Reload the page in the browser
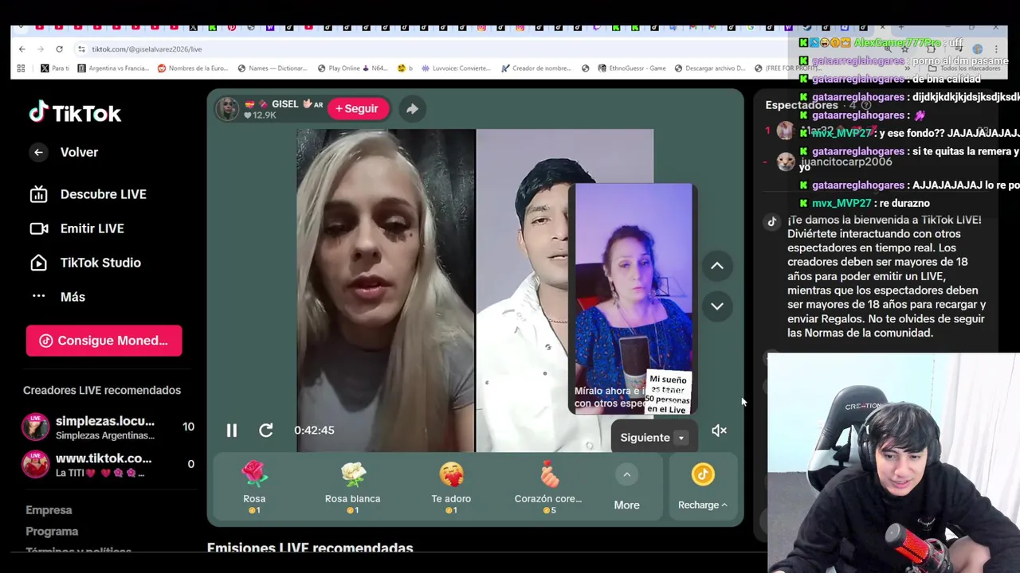 pyautogui.click(x=59, y=49)
